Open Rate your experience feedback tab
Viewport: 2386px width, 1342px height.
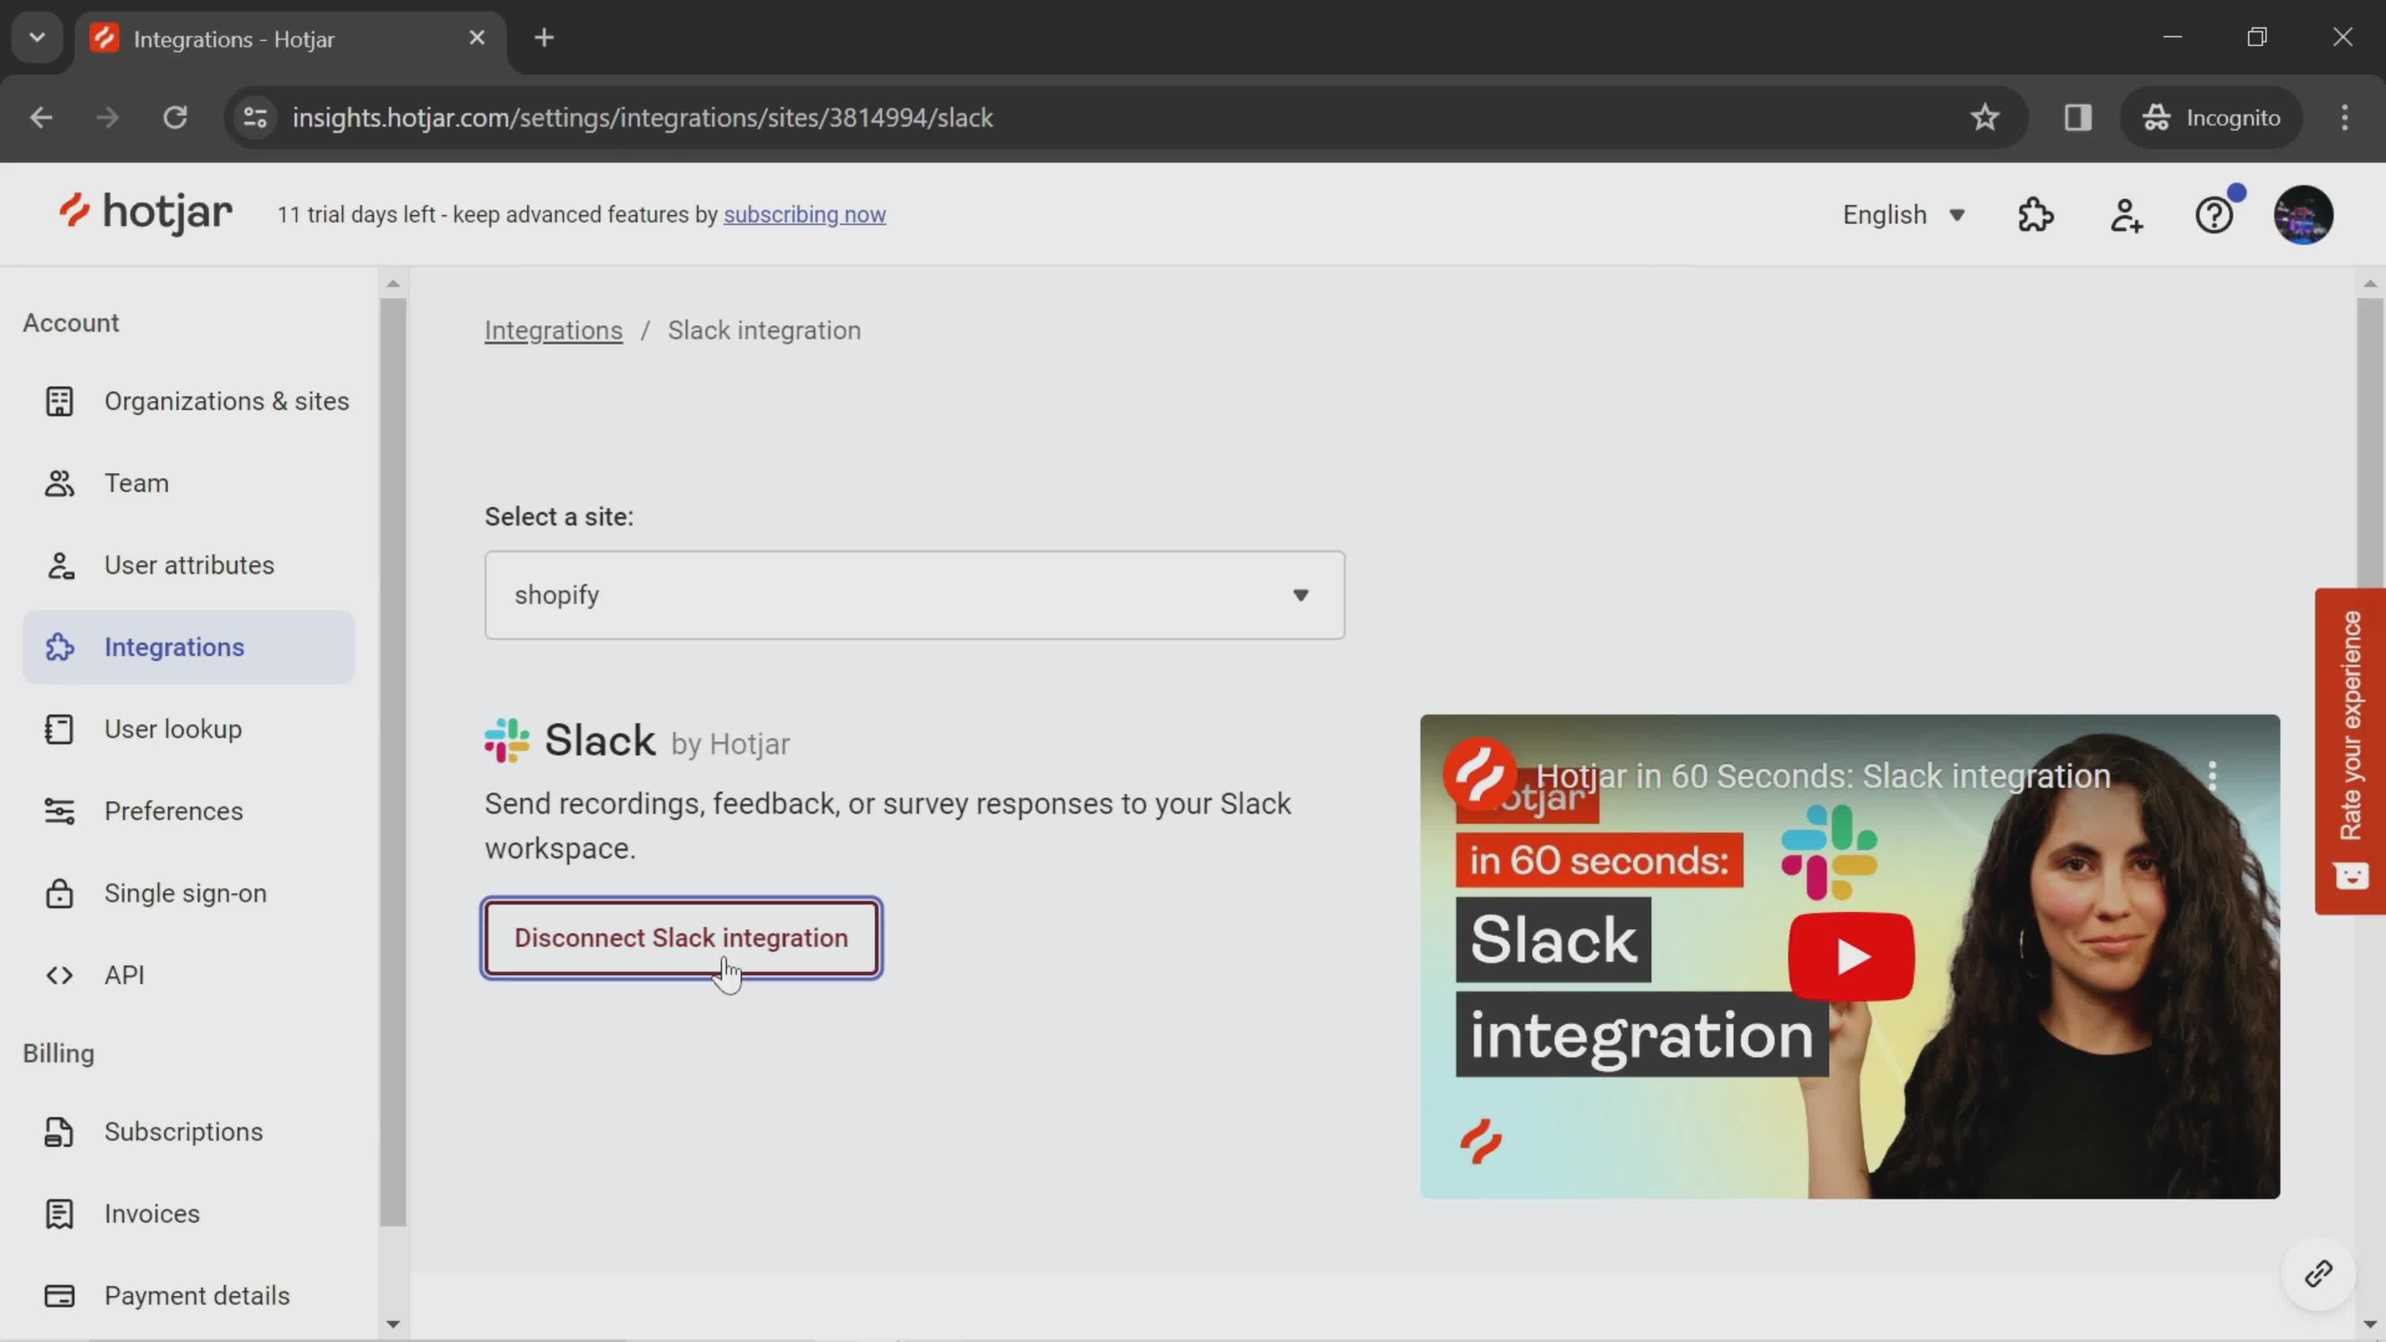click(x=2350, y=751)
